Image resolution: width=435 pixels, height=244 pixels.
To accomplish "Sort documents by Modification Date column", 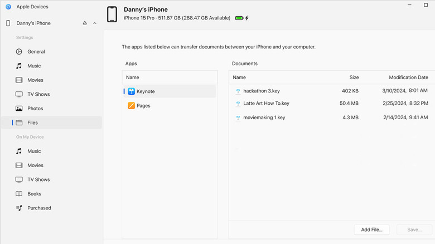I will 408,77.
